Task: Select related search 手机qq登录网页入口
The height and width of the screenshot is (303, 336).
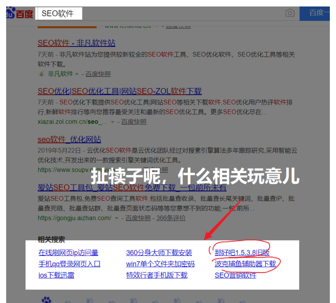Action: click(69, 264)
